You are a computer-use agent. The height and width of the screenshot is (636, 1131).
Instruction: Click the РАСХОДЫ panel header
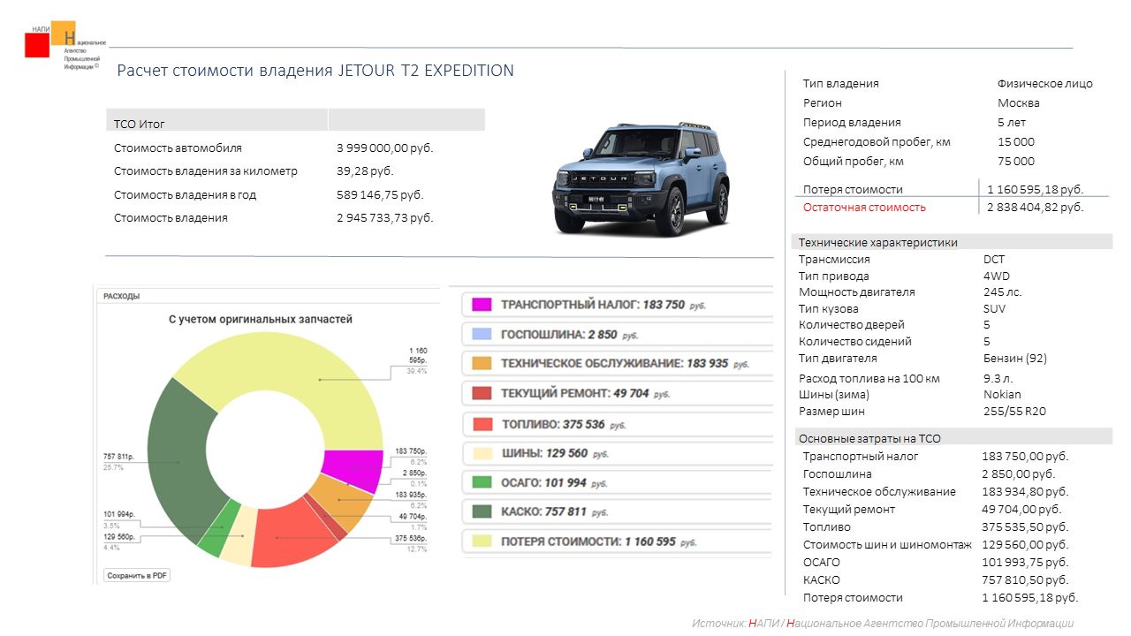pos(122,297)
